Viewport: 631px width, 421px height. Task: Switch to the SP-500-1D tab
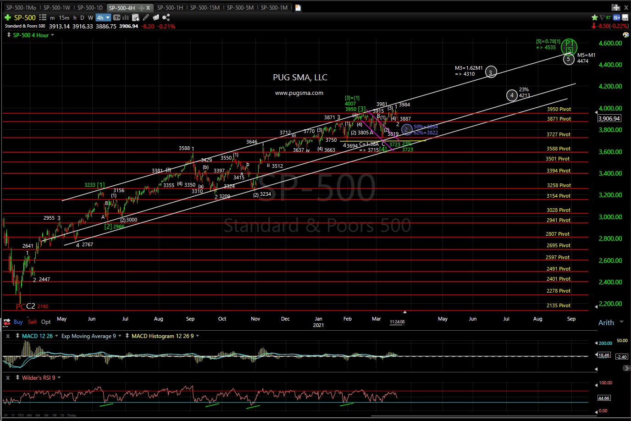click(90, 8)
